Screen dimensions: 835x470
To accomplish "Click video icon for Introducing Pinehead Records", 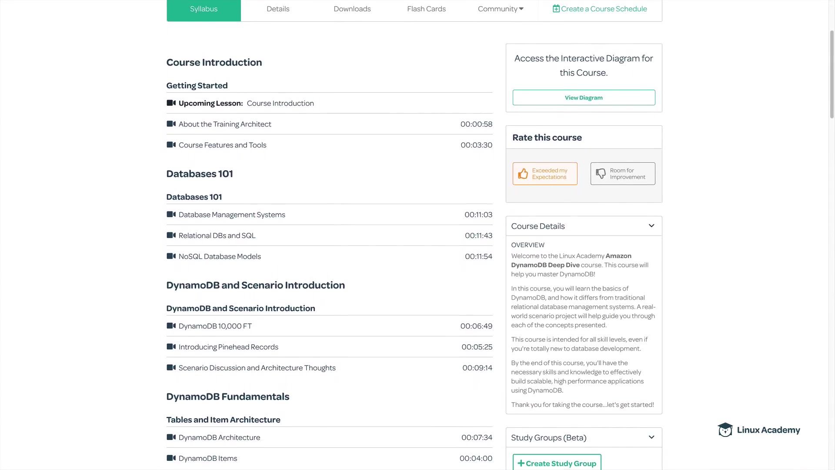I will (x=171, y=347).
